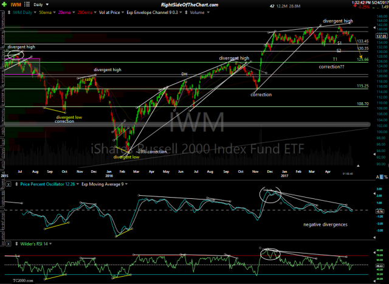Close the Price Percent Oscillator pane

[x=9, y=184]
